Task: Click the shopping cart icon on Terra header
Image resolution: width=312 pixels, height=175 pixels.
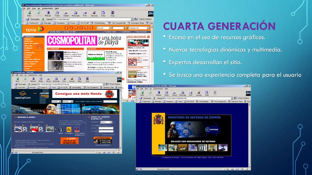Action: click(x=66, y=28)
